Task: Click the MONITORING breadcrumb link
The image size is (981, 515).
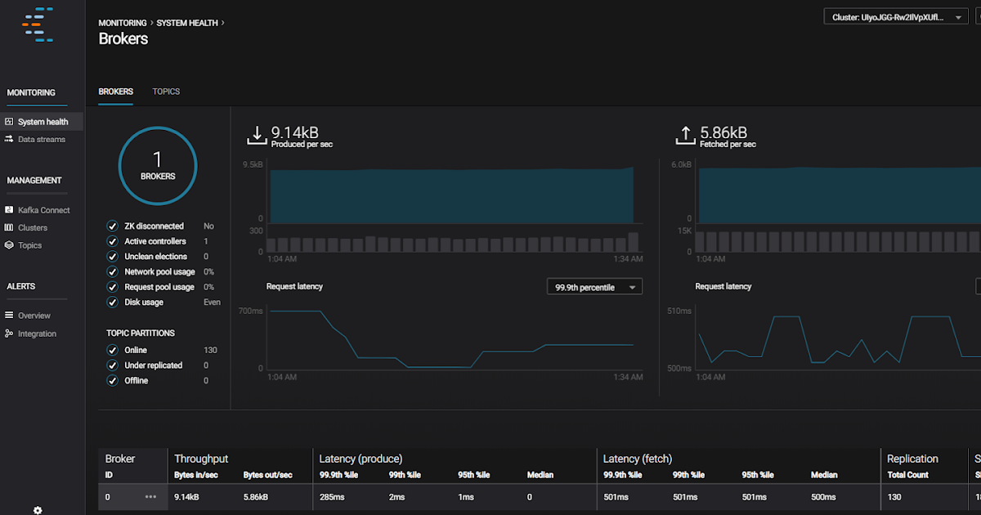Action: pos(123,22)
